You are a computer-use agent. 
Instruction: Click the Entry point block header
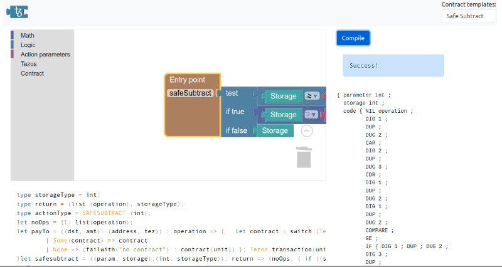click(x=187, y=80)
